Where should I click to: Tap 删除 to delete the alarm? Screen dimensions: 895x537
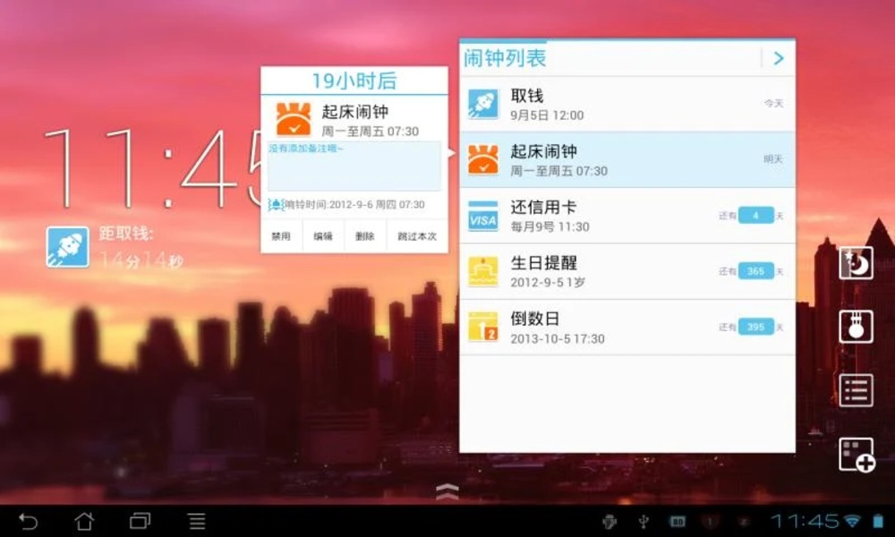point(365,235)
